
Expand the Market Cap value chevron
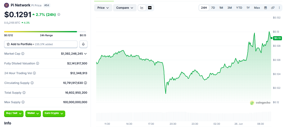pyautogui.click(x=85, y=54)
